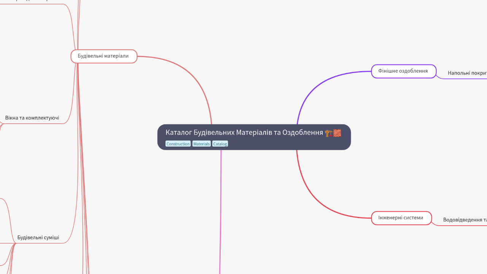Open the Construction tag
This screenshot has height=274, width=487.
pyautogui.click(x=178, y=144)
